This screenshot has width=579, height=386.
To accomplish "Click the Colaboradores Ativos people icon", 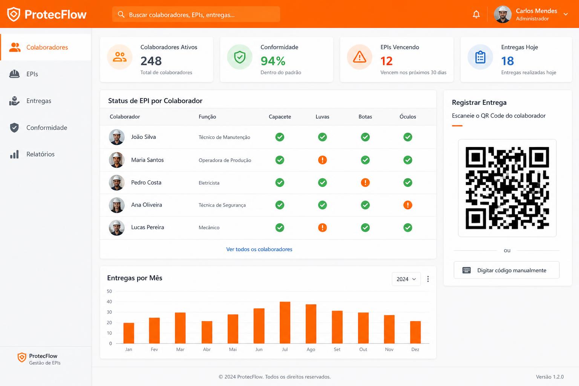I will point(120,57).
